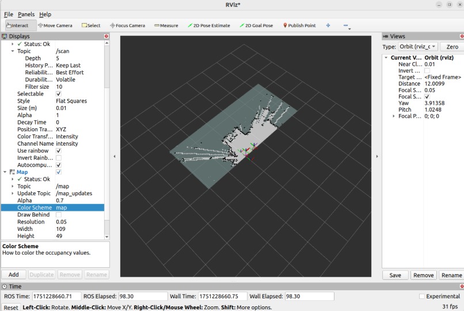Screen dimensions: 464x311
Task: Expand the Update Topic row
Action: tap(13, 194)
